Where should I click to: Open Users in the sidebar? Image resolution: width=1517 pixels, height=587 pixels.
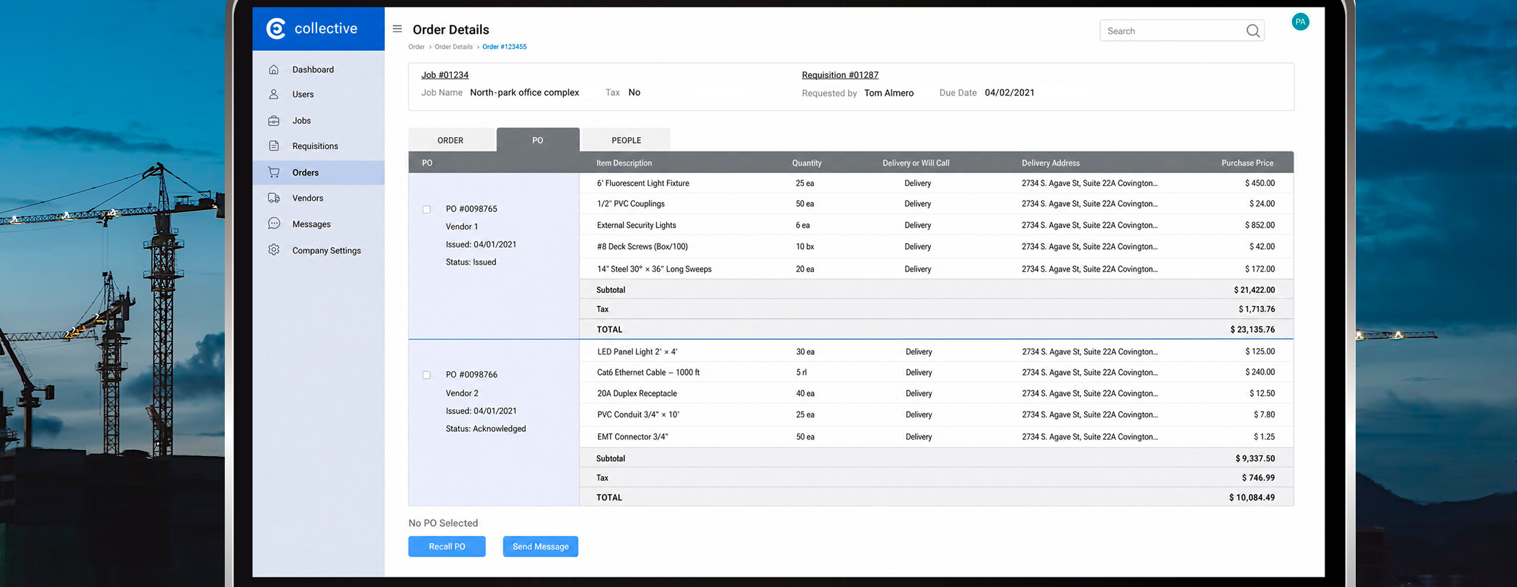coord(319,94)
